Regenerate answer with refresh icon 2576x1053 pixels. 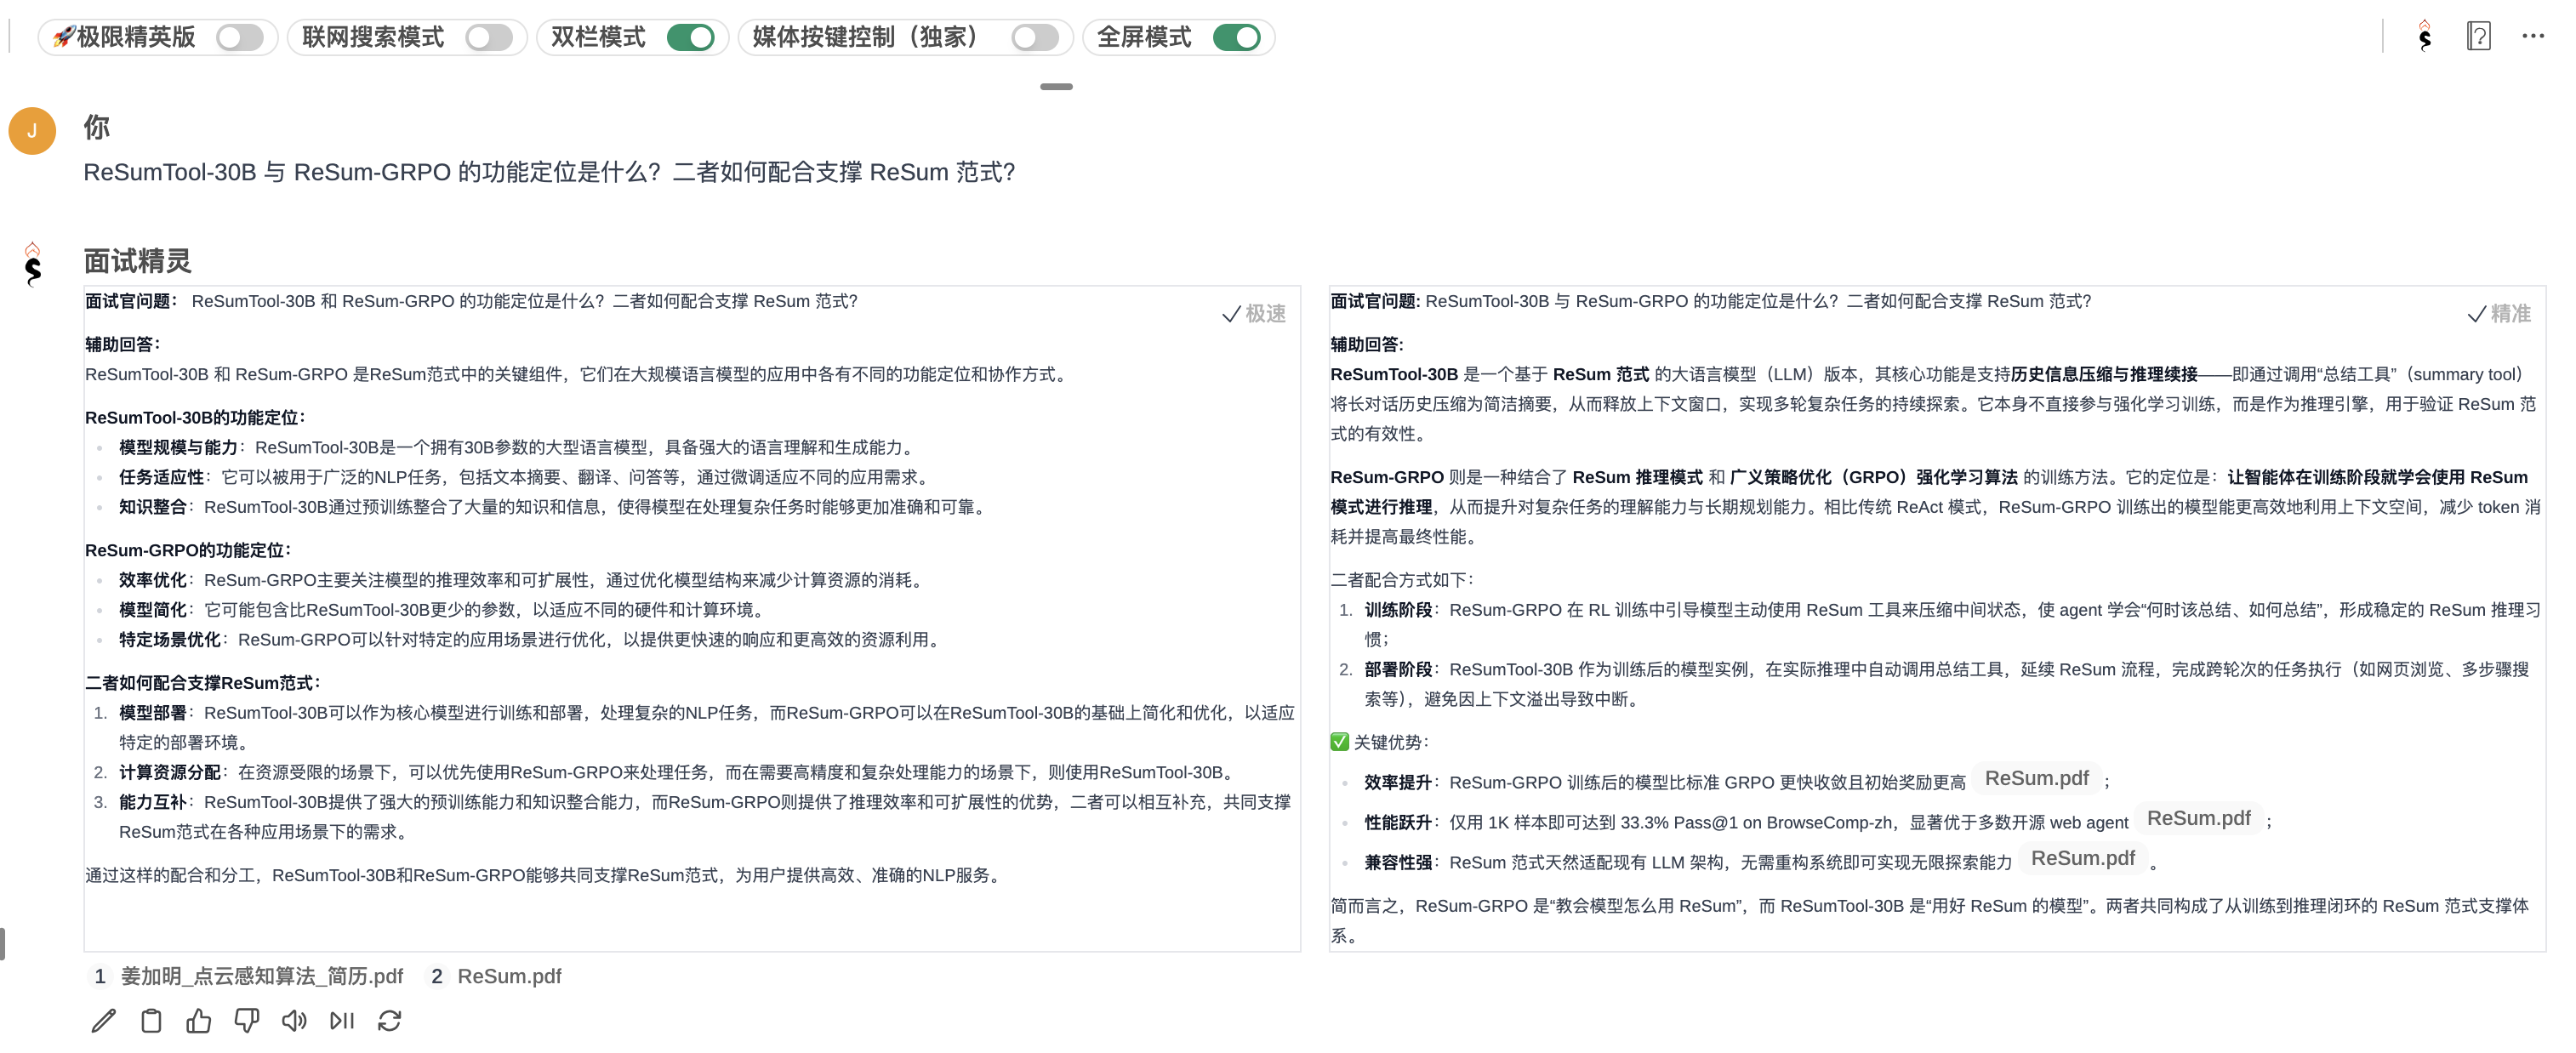point(390,1020)
